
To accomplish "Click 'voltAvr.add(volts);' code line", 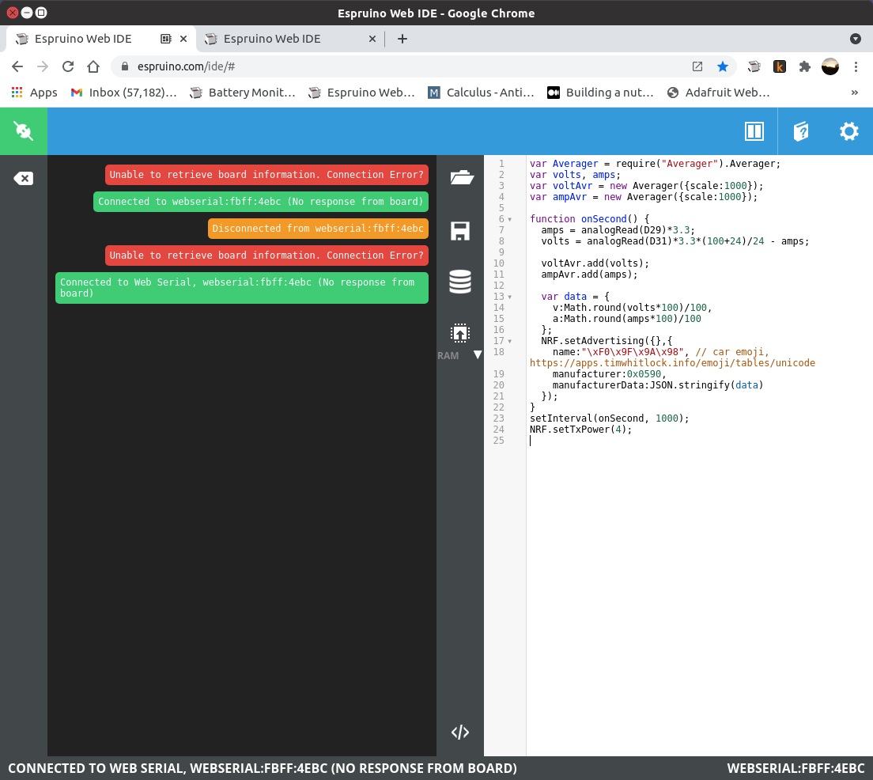I will point(595,263).
